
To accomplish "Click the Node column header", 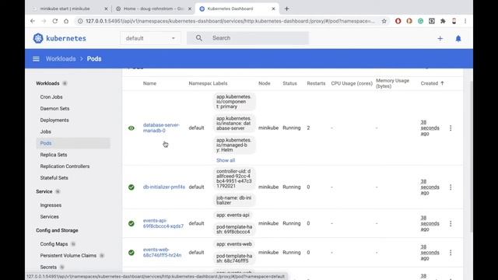I will click(265, 83).
